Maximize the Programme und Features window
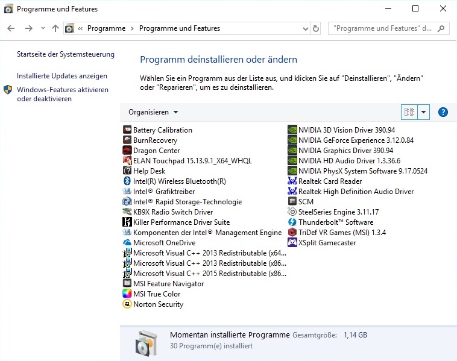457x361 pixels. (415, 9)
